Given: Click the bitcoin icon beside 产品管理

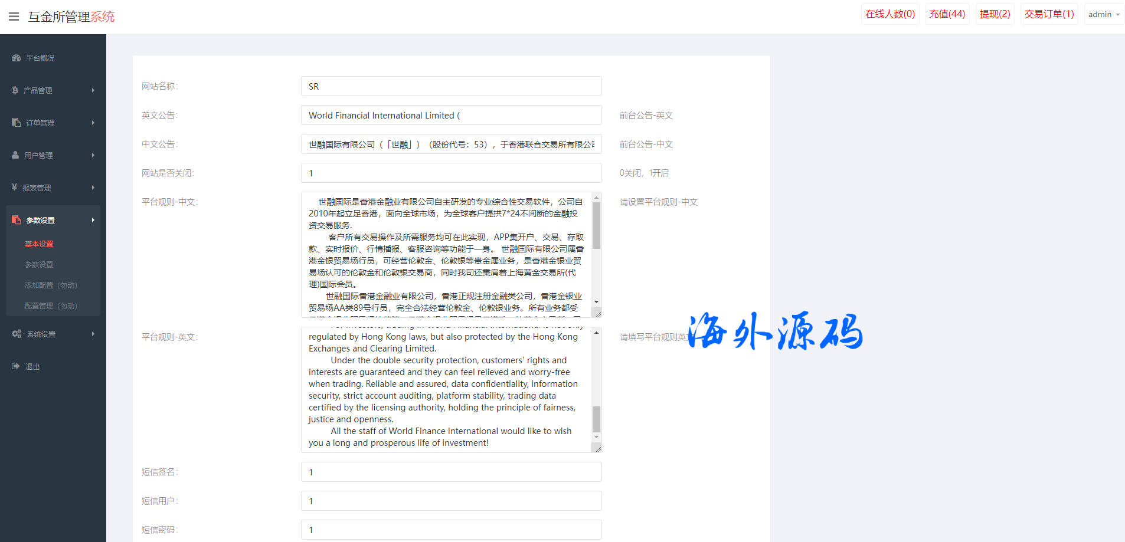Looking at the screenshot, I should click(15, 90).
